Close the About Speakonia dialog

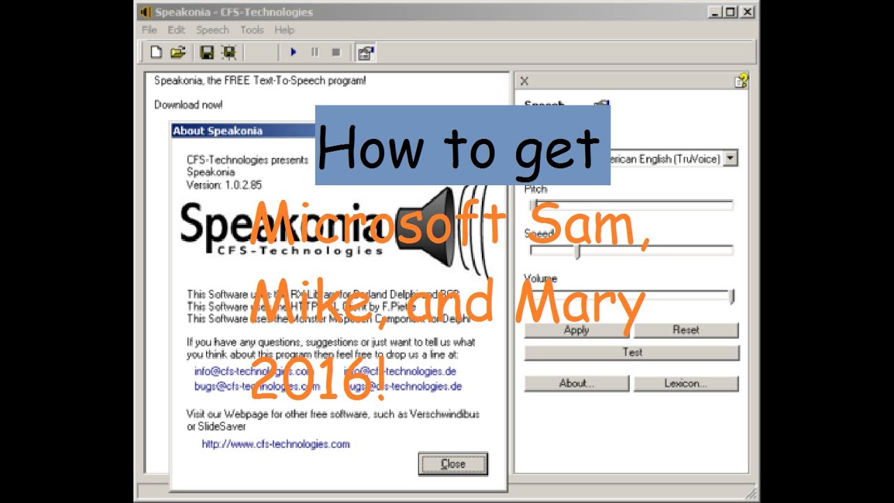point(453,464)
